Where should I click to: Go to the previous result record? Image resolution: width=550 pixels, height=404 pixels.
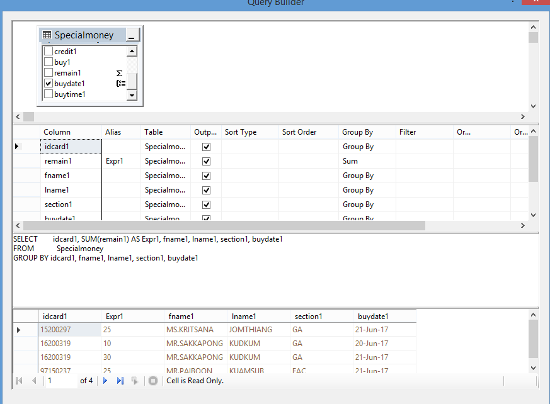(34, 381)
